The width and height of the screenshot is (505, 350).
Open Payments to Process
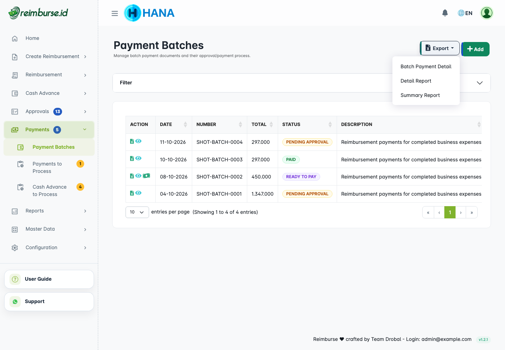point(49,167)
